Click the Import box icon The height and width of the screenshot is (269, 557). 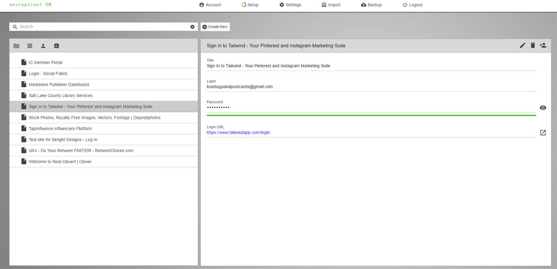pyautogui.click(x=324, y=5)
